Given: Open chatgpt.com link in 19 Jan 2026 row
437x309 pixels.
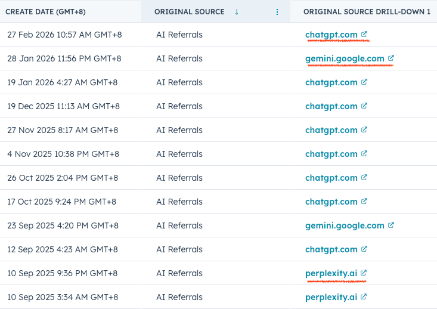Looking at the screenshot, I should tap(331, 82).
